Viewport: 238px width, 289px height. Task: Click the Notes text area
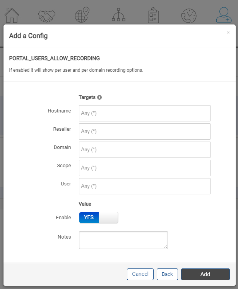pyautogui.click(x=123, y=240)
